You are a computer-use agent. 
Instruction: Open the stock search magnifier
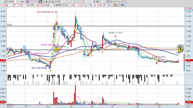(20, 2)
